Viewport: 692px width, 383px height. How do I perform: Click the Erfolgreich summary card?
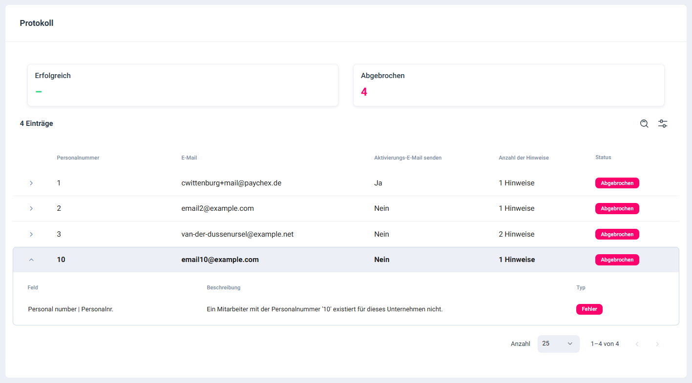click(183, 85)
